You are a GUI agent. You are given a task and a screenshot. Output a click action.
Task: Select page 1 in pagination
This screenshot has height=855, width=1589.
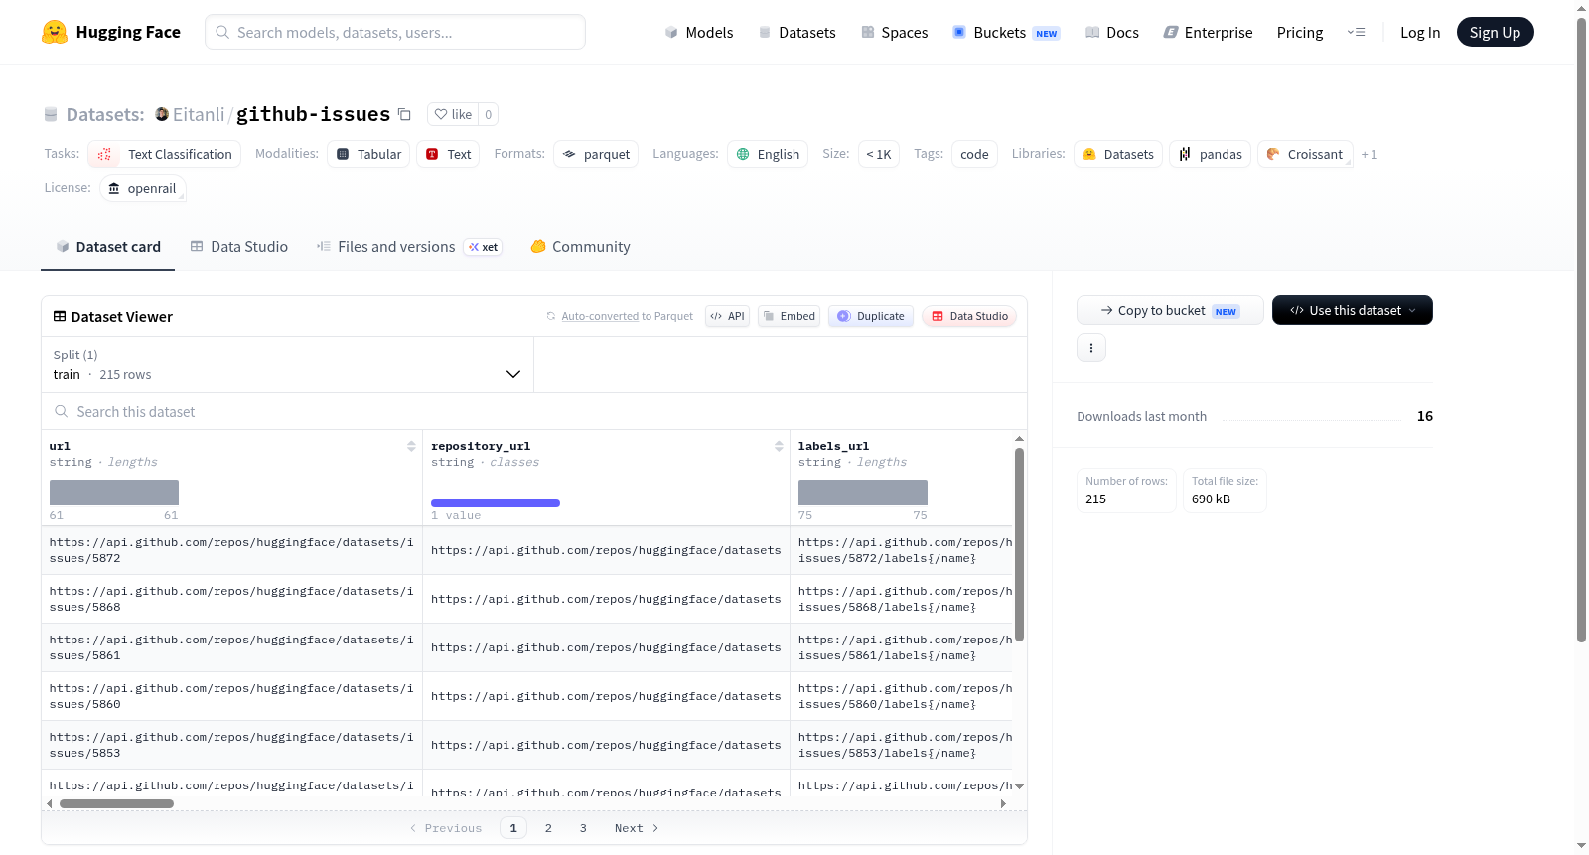513,828
